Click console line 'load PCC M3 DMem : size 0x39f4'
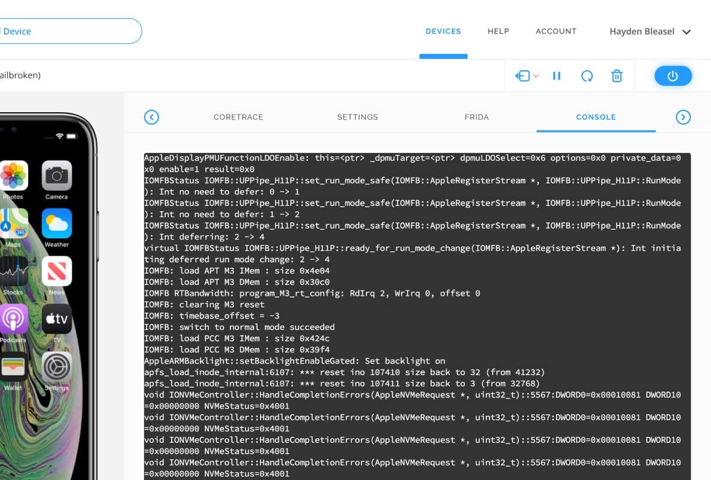The image size is (711, 480). click(x=255, y=349)
